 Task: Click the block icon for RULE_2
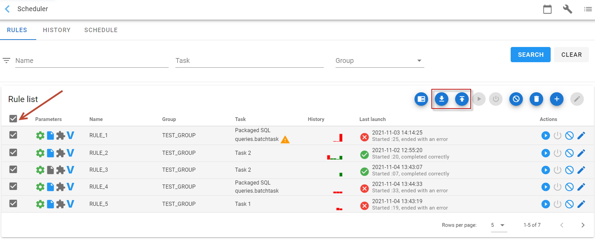[x=570, y=153]
